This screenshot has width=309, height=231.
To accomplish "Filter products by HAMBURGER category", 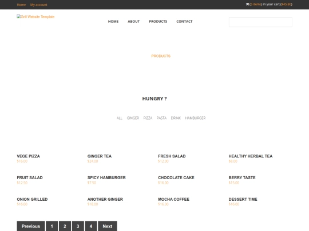I will 195,118.
